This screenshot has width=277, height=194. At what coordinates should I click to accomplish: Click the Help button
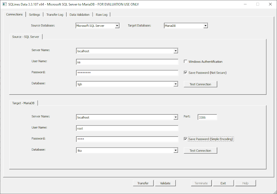pos(245,183)
